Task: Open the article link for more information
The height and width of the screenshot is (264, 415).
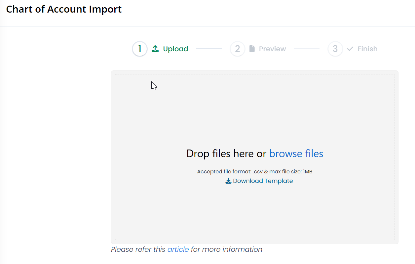Action: 178,249
